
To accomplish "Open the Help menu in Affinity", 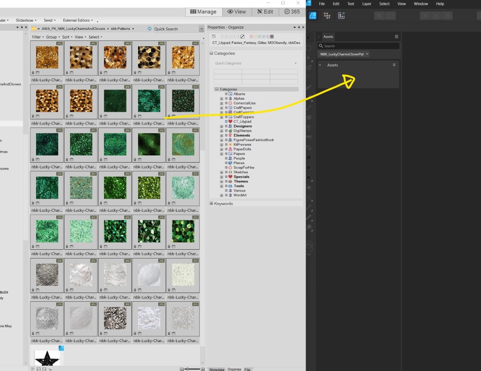I will point(440,4).
